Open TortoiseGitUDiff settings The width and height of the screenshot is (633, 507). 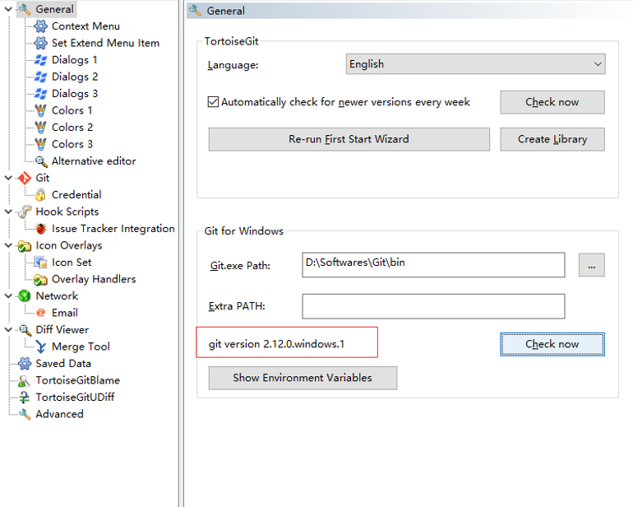pos(75,398)
